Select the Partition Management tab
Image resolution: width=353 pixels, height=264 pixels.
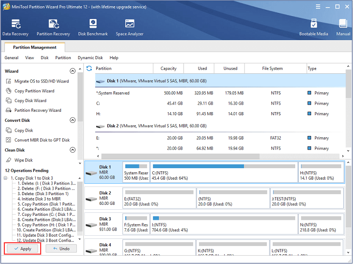coord(35,47)
